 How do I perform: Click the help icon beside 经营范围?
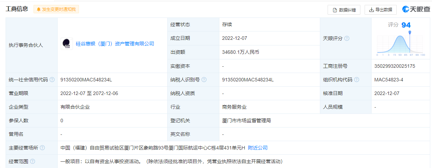(32, 161)
